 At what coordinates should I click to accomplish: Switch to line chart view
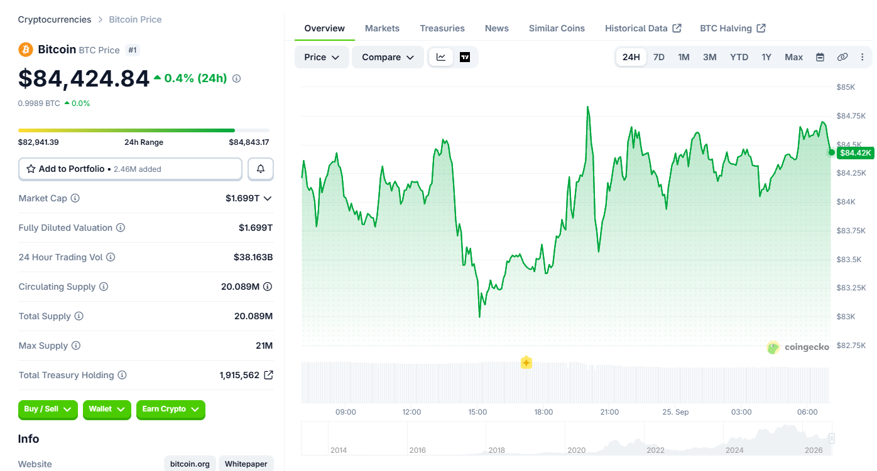(x=441, y=57)
